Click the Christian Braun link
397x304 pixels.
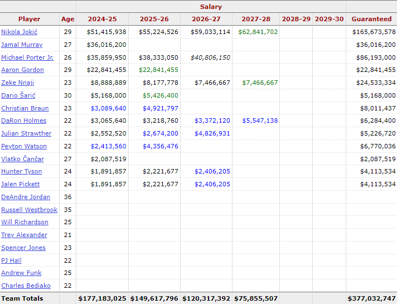pyautogui.click(x=25, y=108)
